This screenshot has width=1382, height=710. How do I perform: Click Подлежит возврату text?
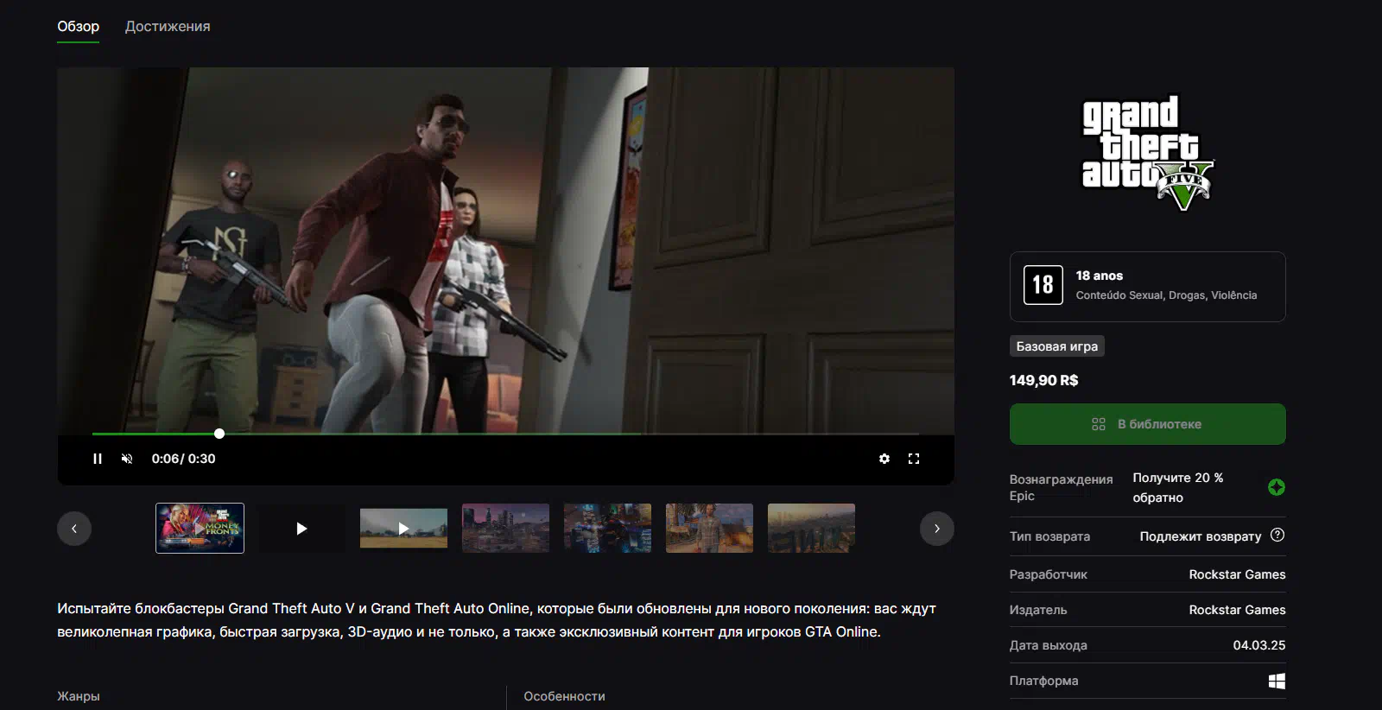tap(1200, 536)
